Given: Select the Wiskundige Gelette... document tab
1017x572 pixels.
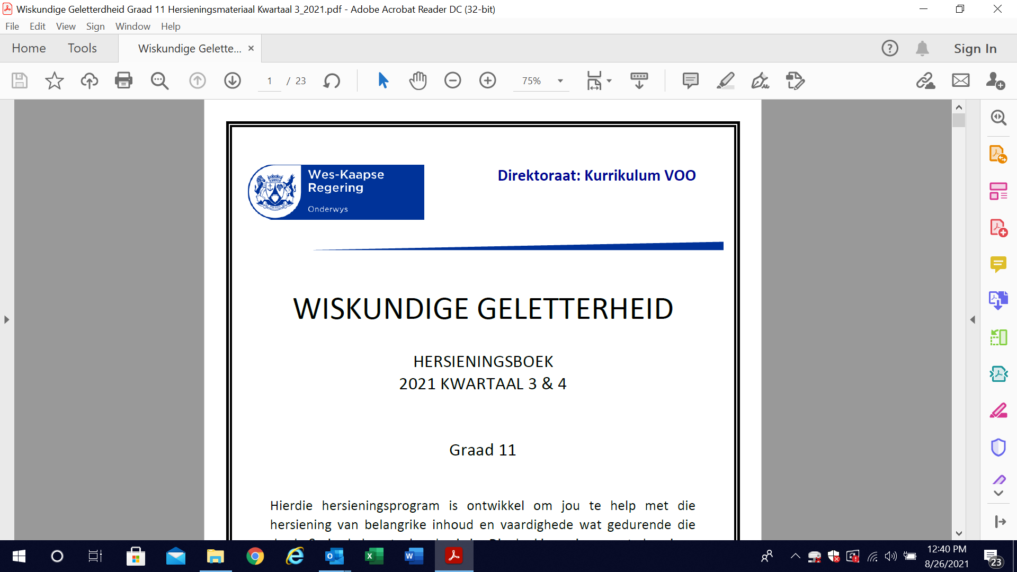Looking at the screenshot, I should coord(190,49).
